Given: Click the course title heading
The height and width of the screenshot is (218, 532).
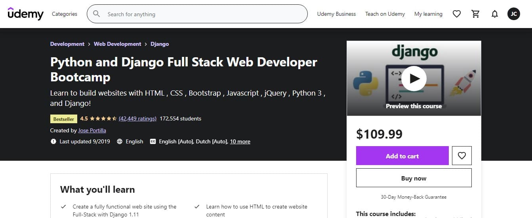Looking at the screenshot, I should pyautogui.click(x=184, y=69).
